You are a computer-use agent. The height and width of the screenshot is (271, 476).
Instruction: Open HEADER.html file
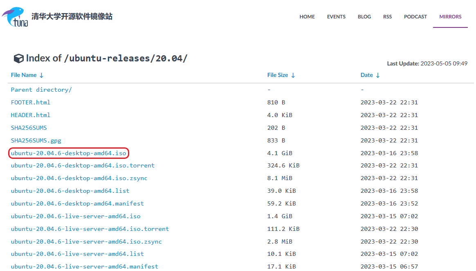30,115
